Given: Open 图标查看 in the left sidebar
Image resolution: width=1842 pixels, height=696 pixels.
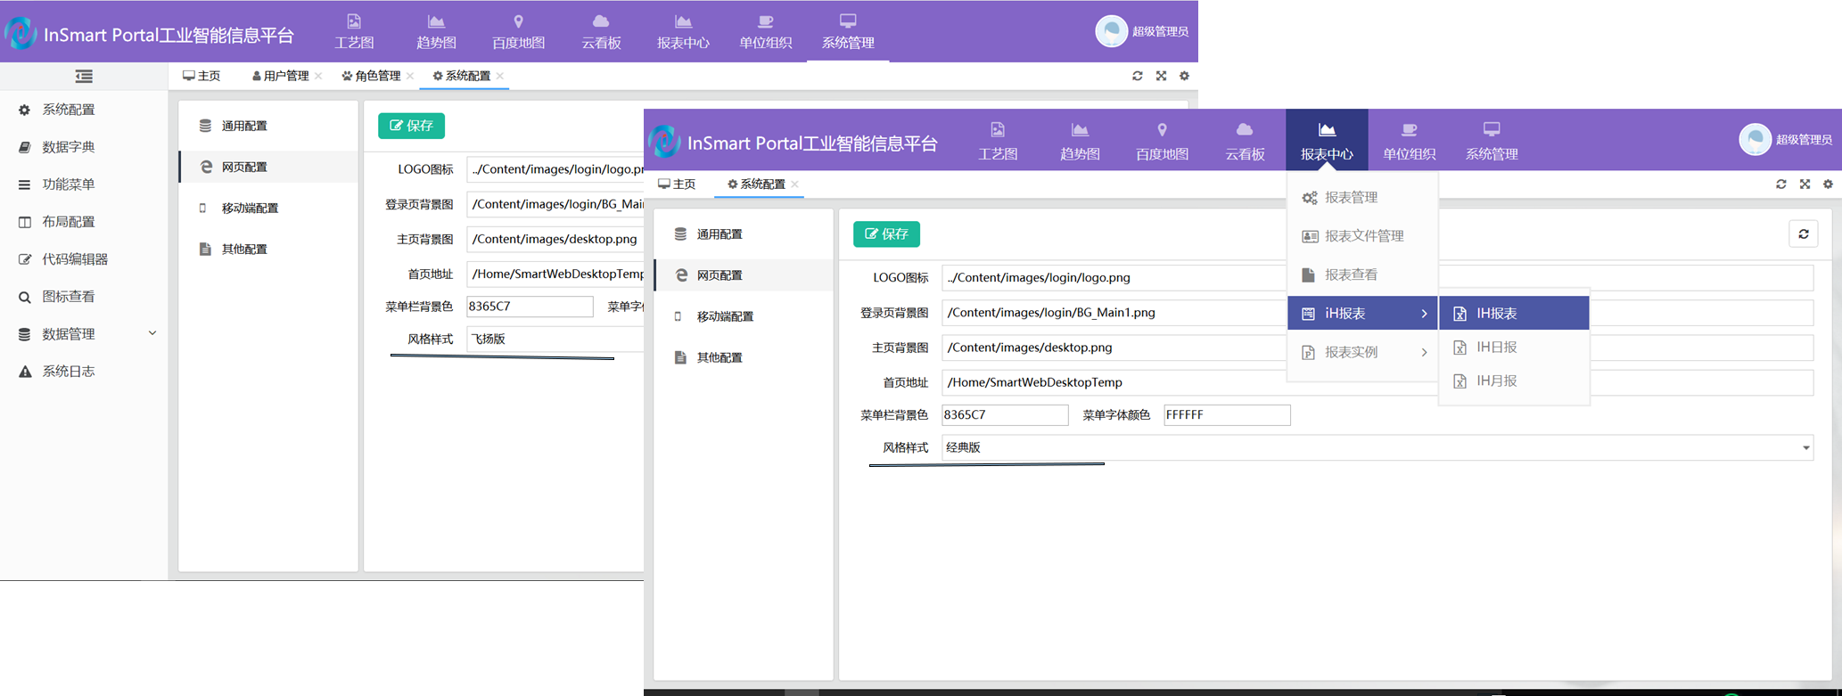Looking at the screenshot, I should [x=84, y=297].
